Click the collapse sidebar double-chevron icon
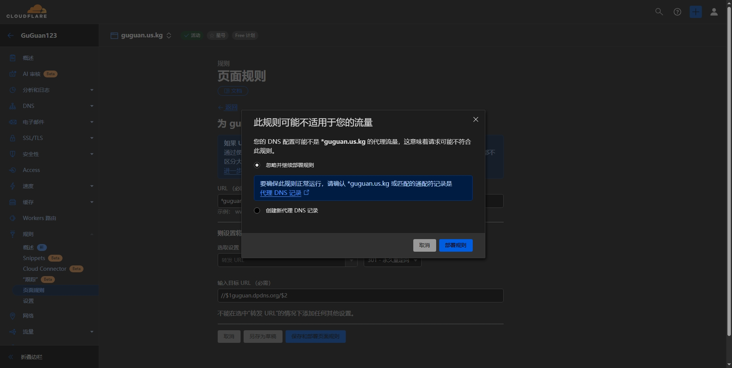732x368 pixels. [11, 357]
